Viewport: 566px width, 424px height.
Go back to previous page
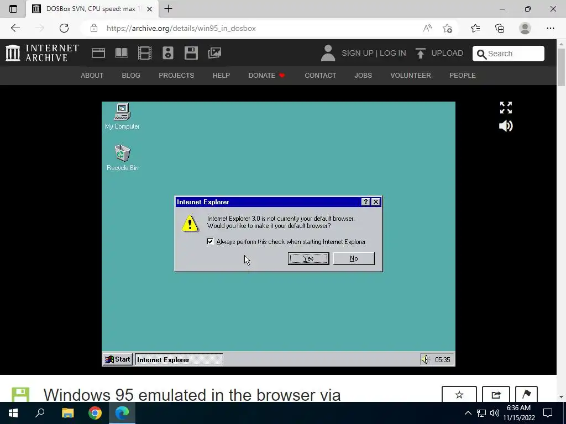(x=15, y=28)
